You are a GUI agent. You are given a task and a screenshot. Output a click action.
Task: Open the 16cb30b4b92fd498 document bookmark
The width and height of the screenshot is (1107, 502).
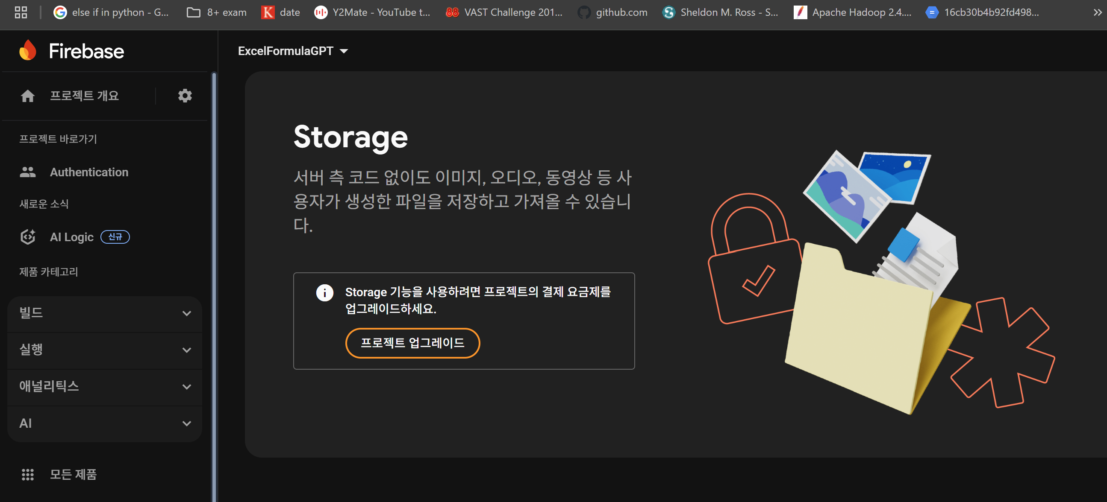tap(982, 12)
